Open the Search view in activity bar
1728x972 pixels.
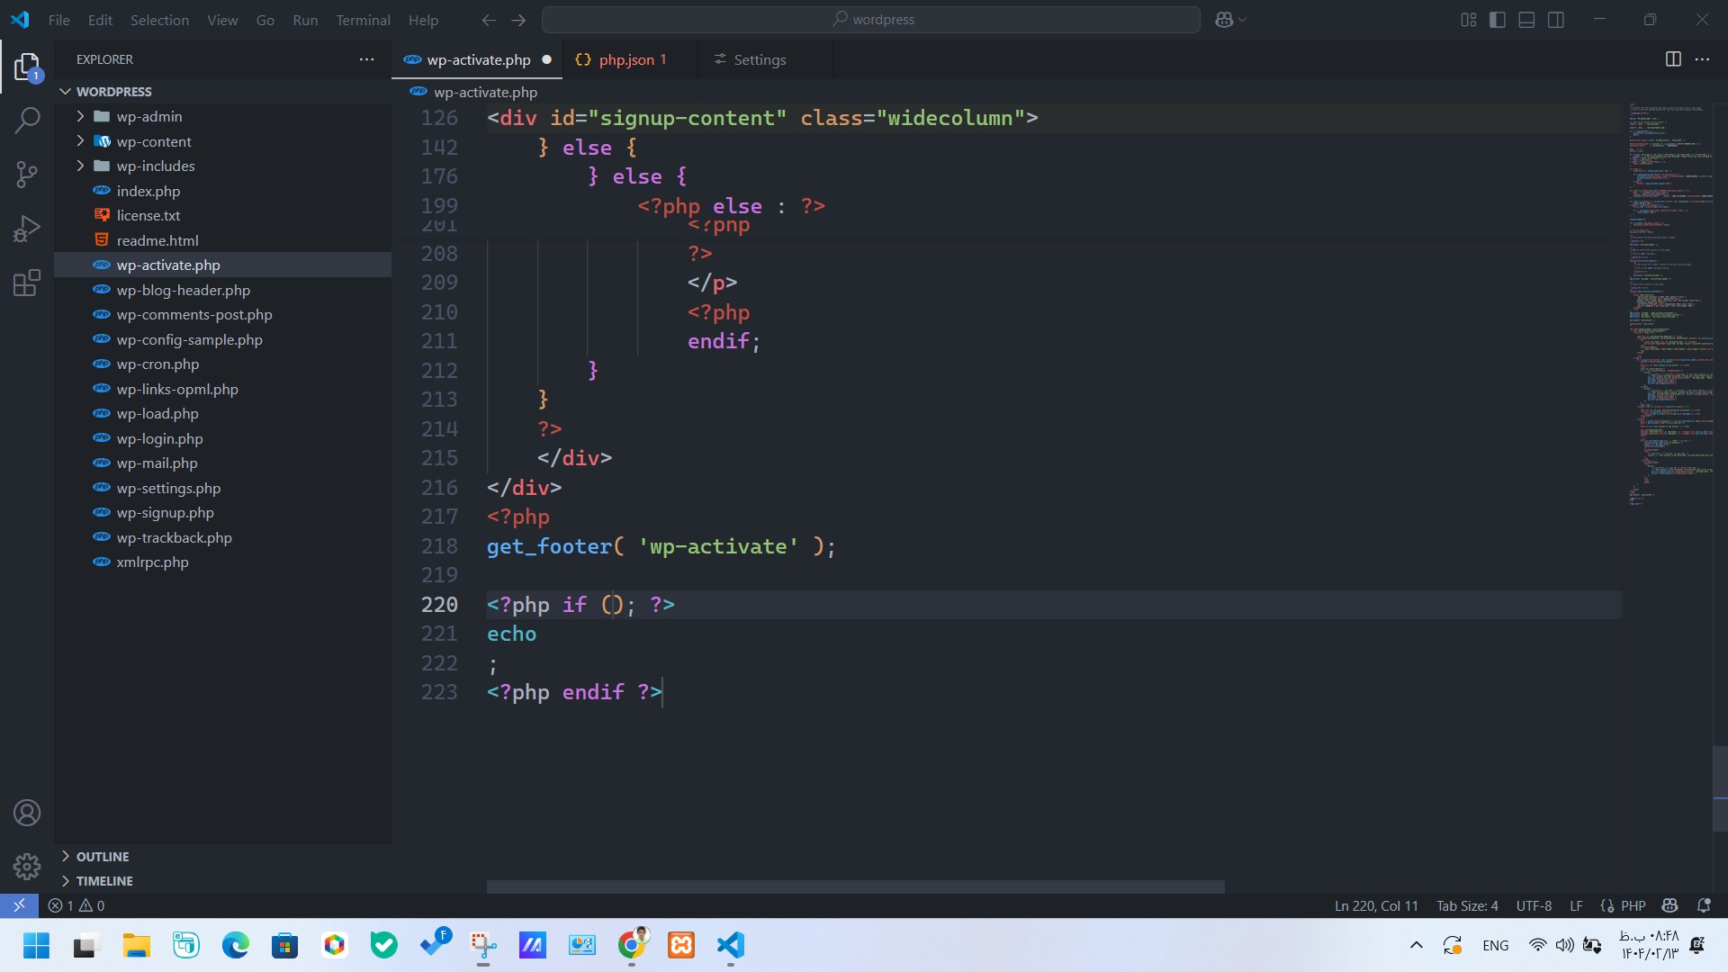[x=27, y=120]
